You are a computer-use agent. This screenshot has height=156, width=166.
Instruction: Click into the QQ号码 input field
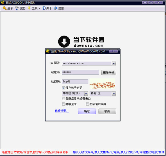87,63
